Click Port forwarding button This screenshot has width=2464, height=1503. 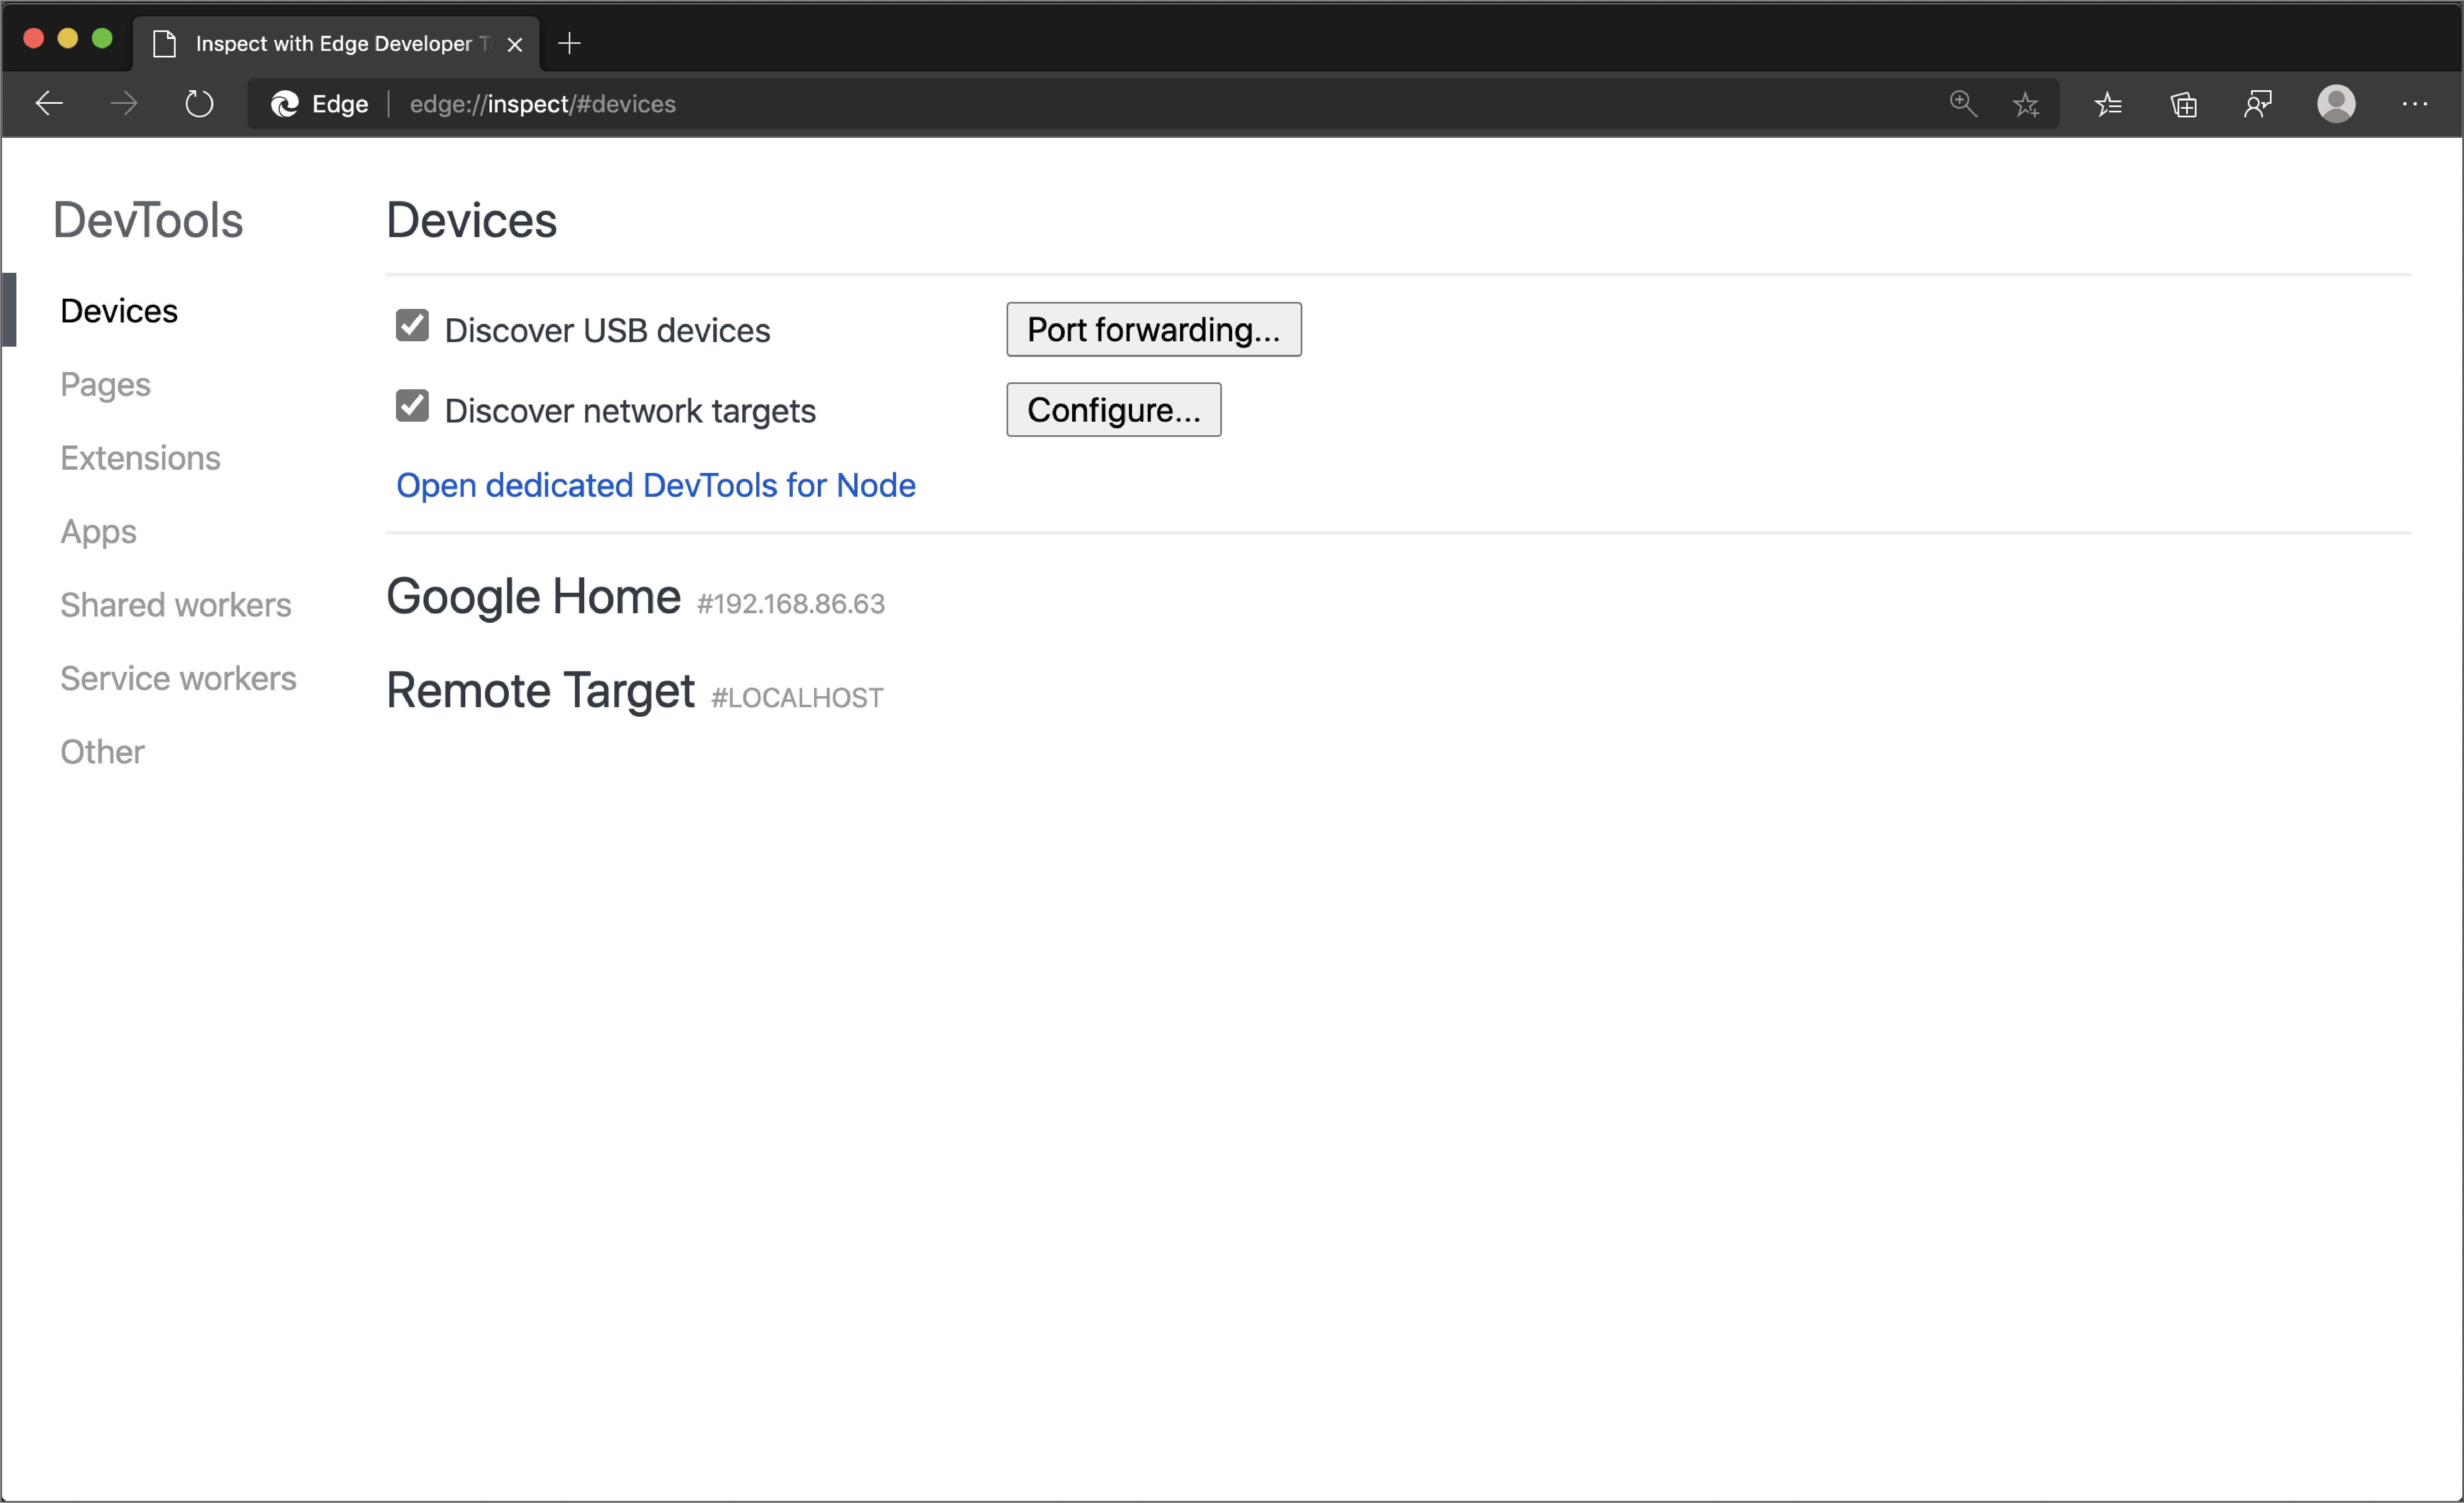1153,329
